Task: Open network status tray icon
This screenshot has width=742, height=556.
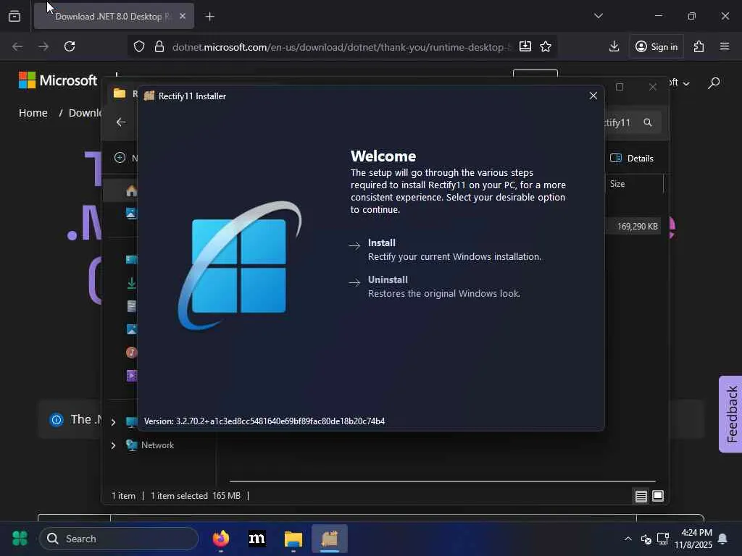Action: tap(662, 539)
